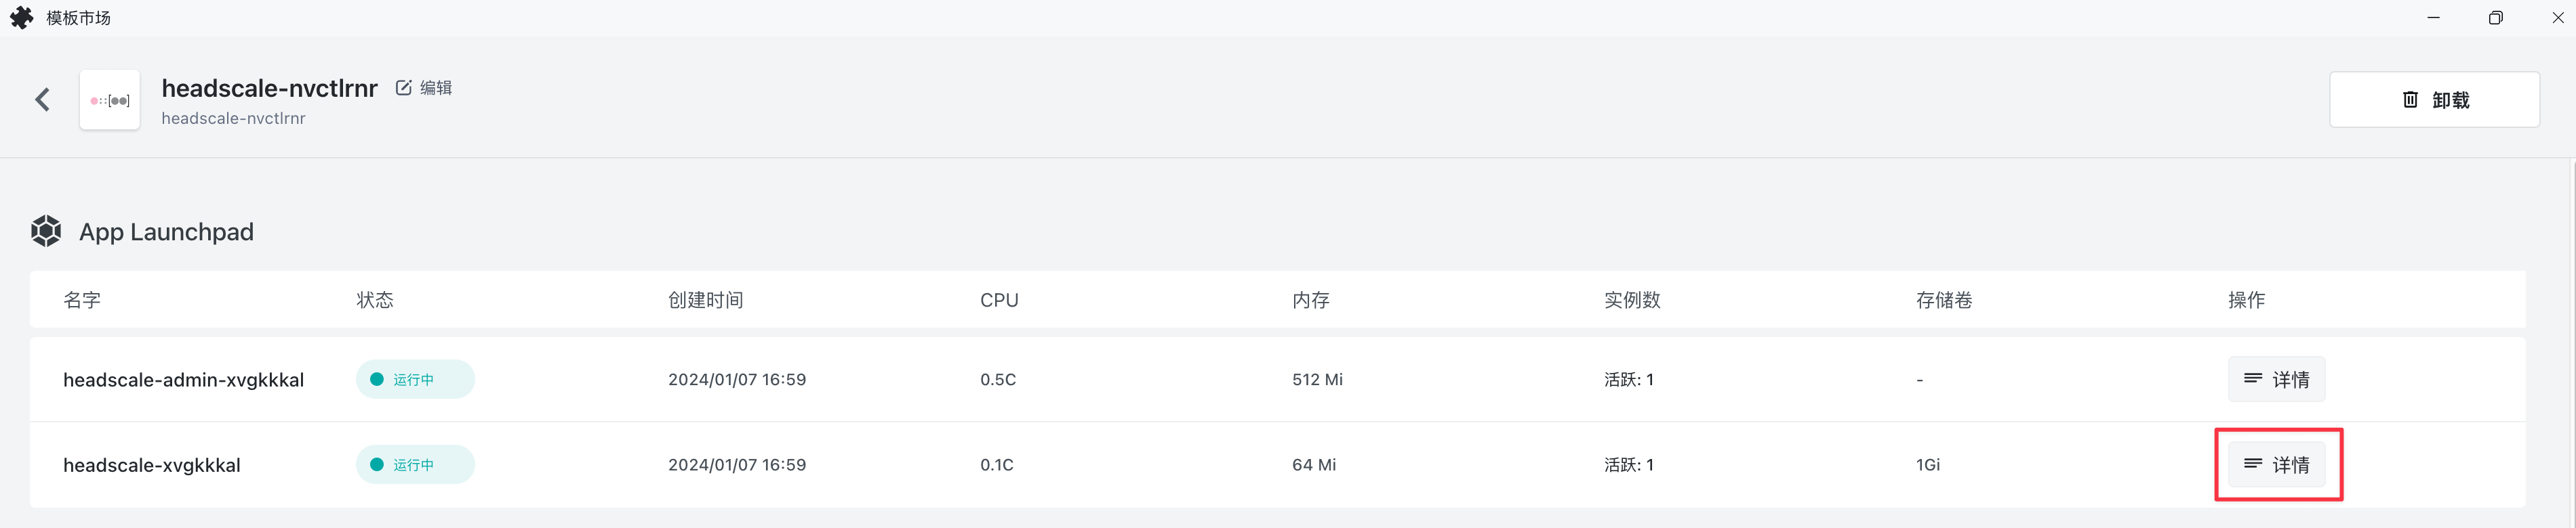Screen dimensions: 2576x528
Task: Click the 存储卷 column header
Action: [x=1943, y=301]
